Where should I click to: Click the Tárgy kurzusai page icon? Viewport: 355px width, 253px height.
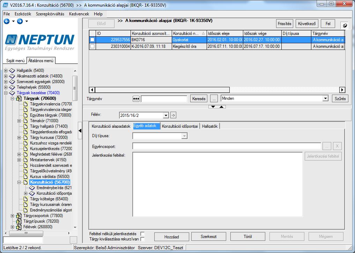tap(25, 137)
